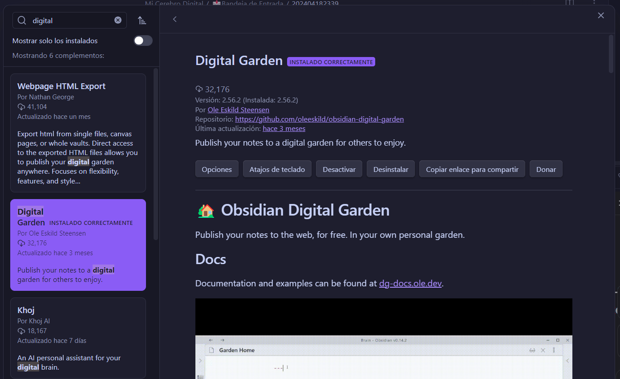Click Copiar enlace para compartir
The width and height of the screenshot is (620, 379).
coord(472,169)
